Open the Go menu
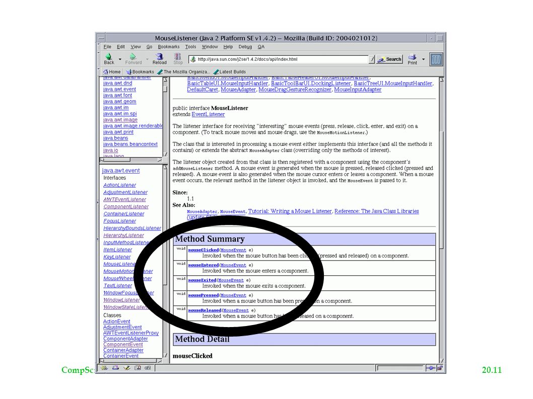Screen dimensions: 533x399 [x=149, y=47]
